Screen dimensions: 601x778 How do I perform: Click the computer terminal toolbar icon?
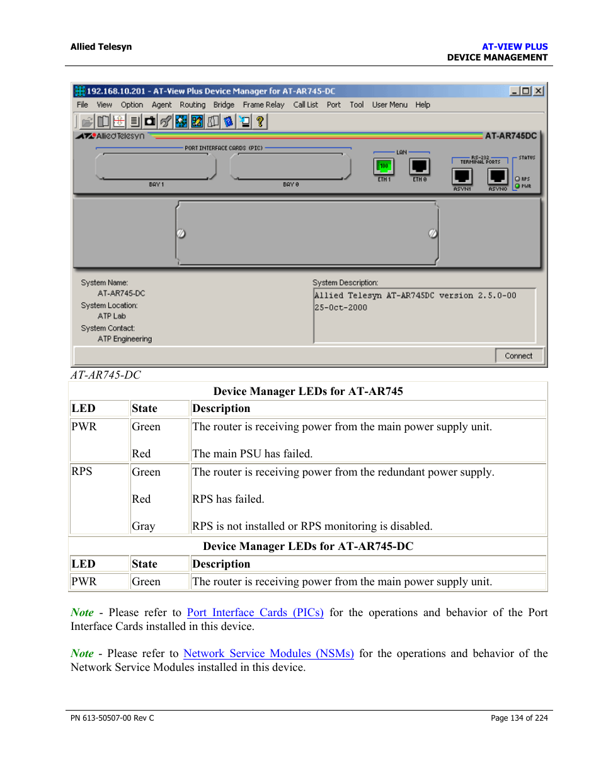pyautogui.click(x=244, y=122)
